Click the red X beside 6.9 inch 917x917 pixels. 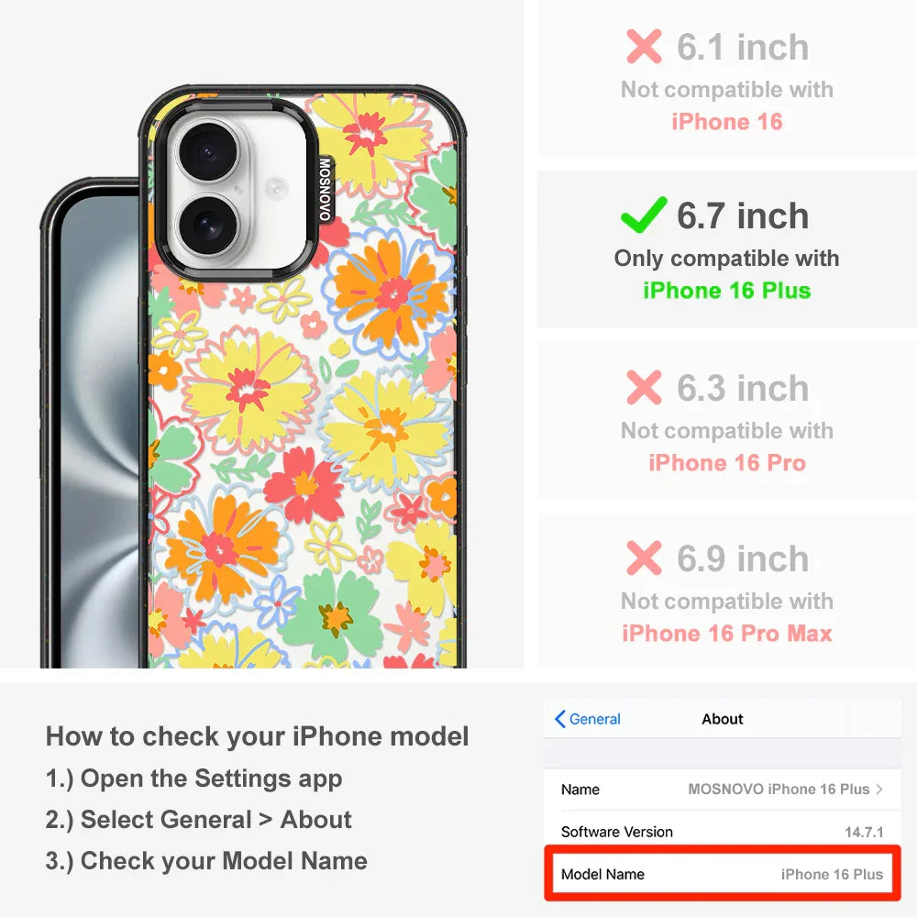pyautogui.click(x=644, y=558)
